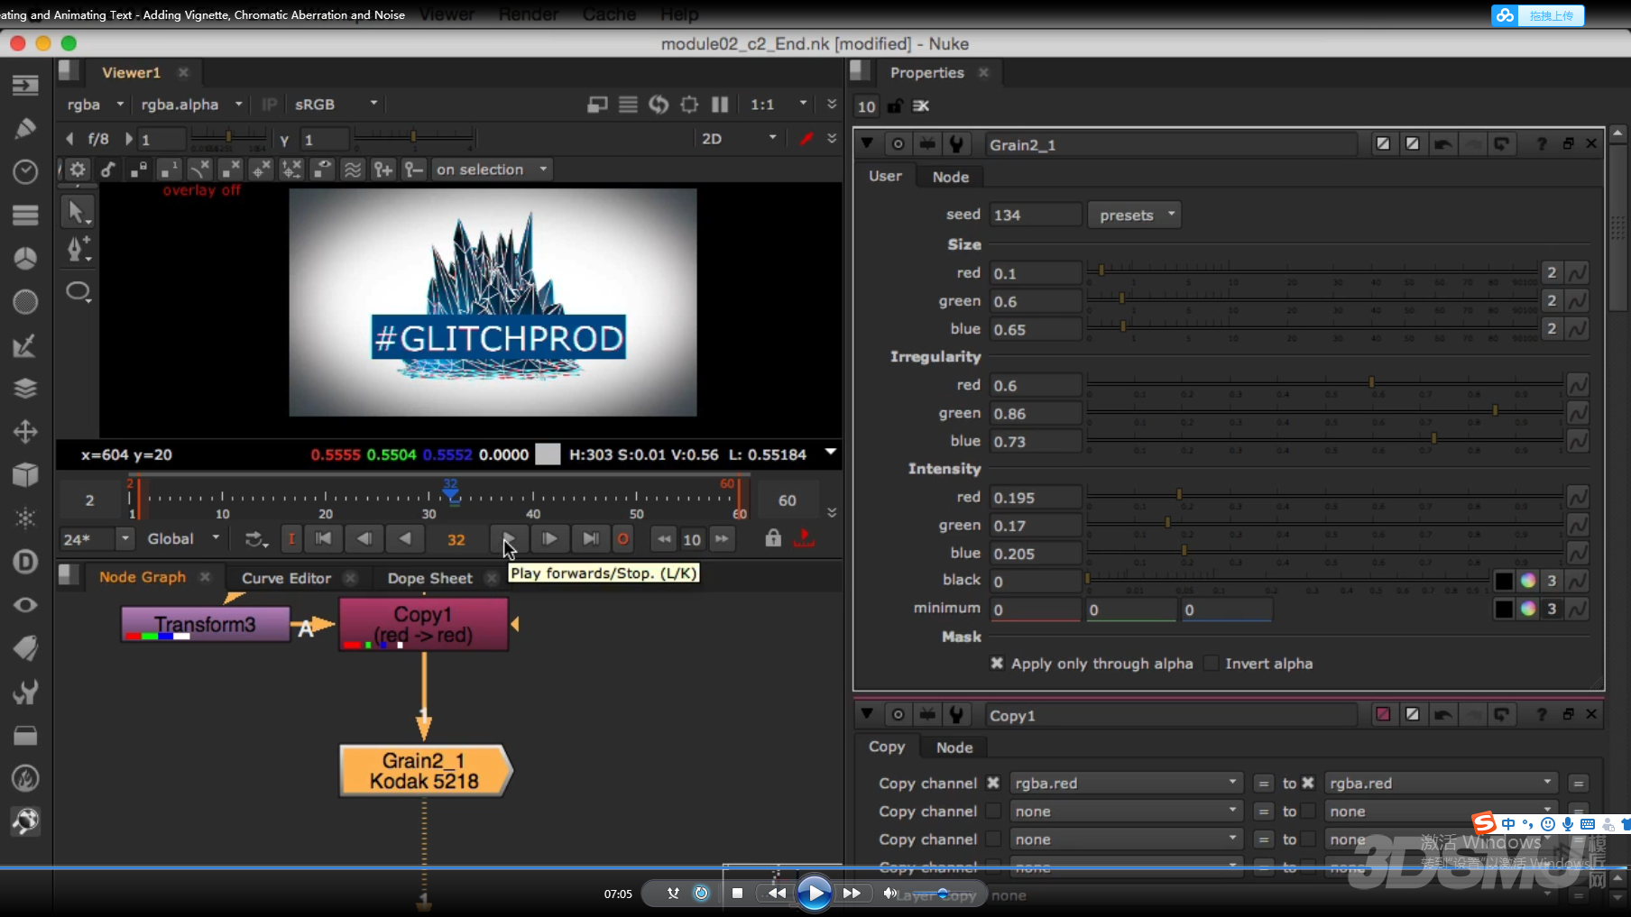Screen dimensions: 1631x917
Task: Click Grain2_1 revert icon
Action: point(1502,144)
